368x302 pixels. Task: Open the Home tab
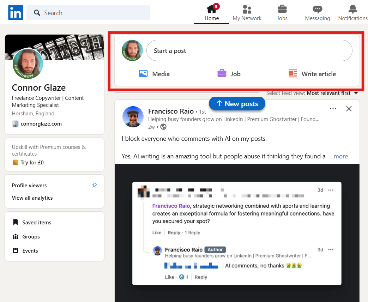coord(211,13)
